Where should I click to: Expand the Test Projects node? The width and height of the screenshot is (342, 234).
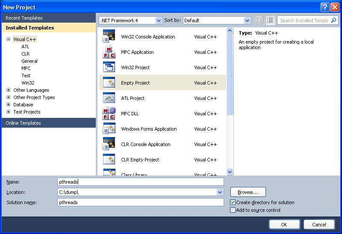8,112
